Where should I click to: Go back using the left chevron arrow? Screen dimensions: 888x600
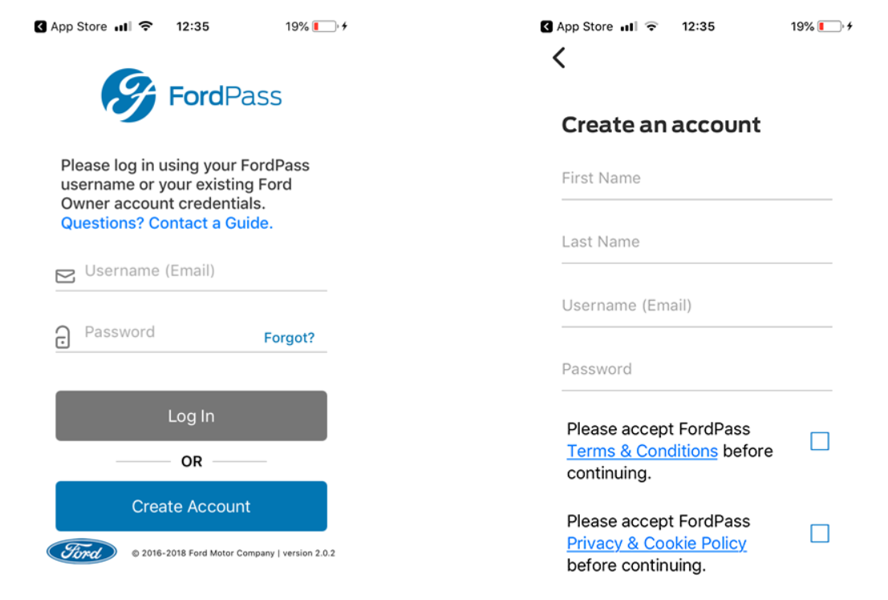559,58
